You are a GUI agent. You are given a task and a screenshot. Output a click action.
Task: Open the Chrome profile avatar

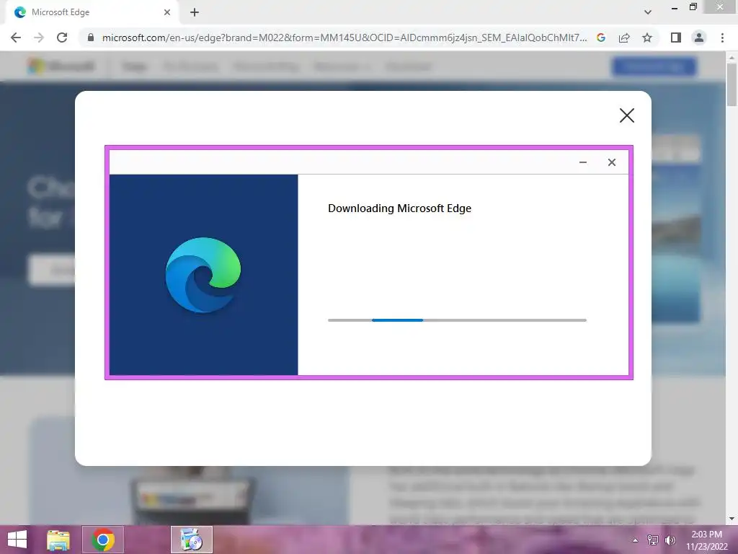699,38
